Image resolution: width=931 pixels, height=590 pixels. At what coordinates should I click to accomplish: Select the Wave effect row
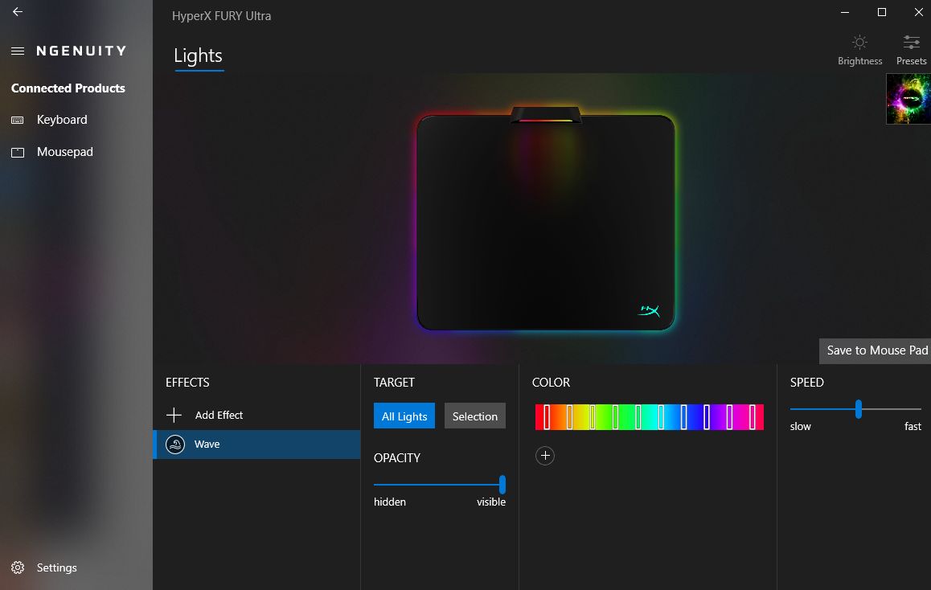[256, 444]
